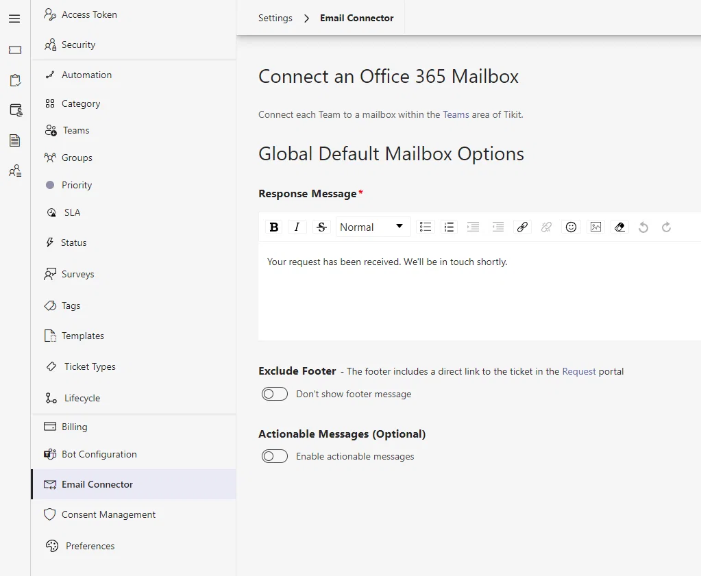Viewport: 701px width, 576px height.
Task: Select Email Connector in sidebar
Action: [x=133, y=484]
